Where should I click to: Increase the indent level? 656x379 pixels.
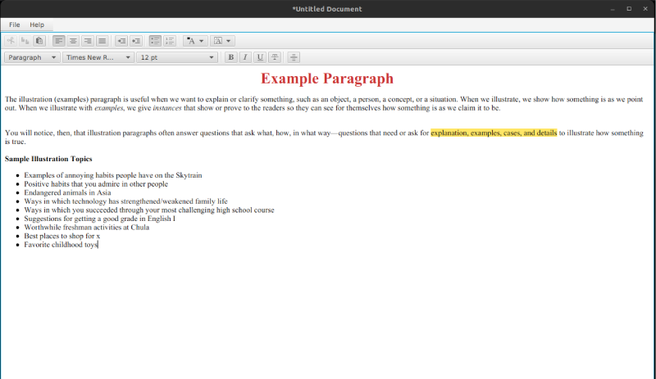(136, 40)
